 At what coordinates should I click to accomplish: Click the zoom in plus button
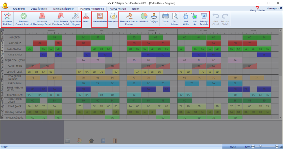point(277,146)
